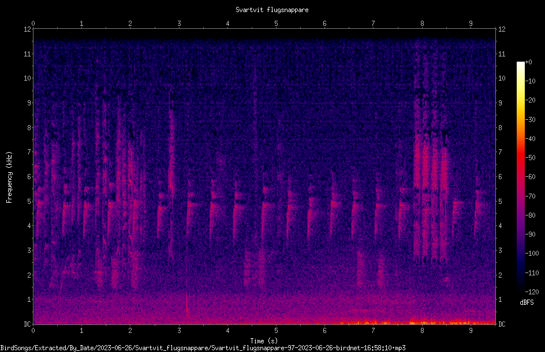Viewport: 545px width, 352px height.
Task: Click the "-100" colorbar value
Action: tap(532, 253)
